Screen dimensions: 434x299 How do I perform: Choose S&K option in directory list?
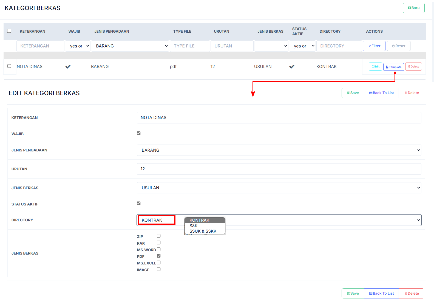click(x=194, y=226)
